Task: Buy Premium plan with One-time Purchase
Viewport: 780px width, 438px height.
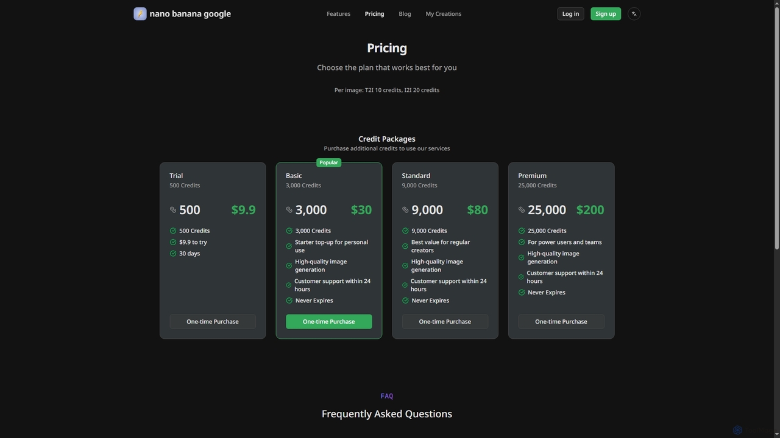Action: coord(561,322)
